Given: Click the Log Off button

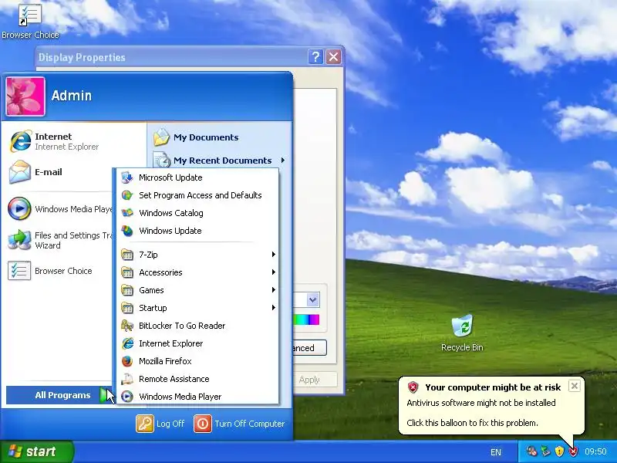Looking at the screenshot, I should coord(160,424).
